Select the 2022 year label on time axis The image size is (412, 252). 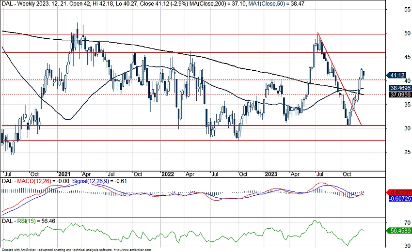coord(168,174)
